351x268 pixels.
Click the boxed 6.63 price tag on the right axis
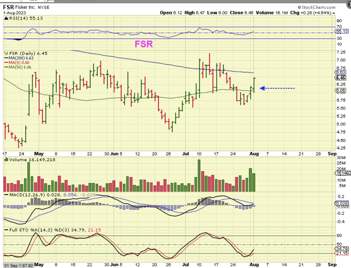coord(341,72)
